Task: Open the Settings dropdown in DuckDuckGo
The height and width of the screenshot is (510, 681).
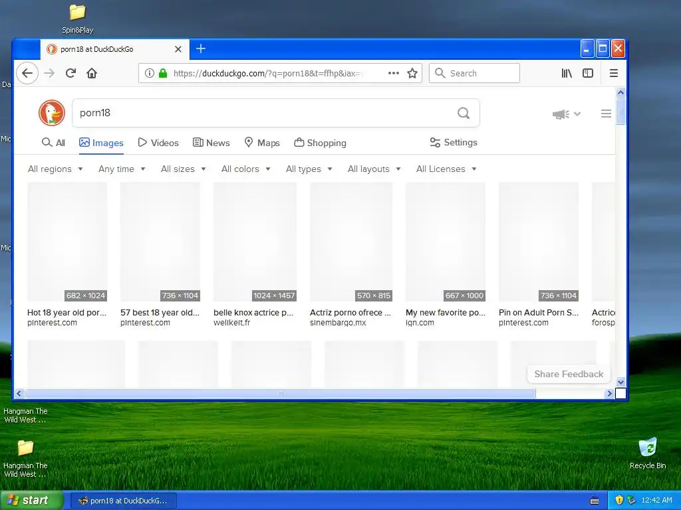Action: 454,142
